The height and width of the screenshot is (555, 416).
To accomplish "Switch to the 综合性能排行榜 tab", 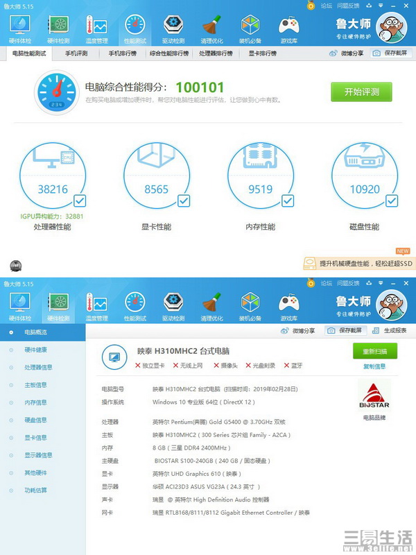I will 169,53.
